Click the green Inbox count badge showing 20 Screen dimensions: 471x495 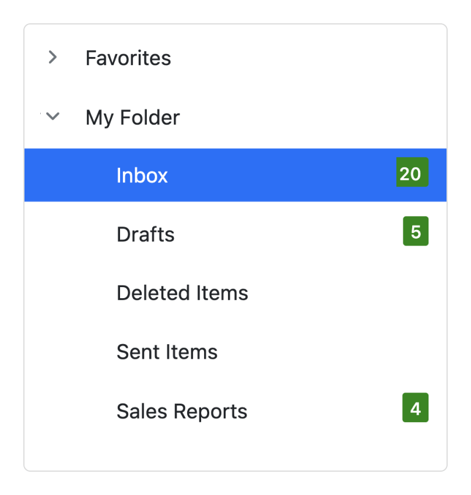point(412,173)
